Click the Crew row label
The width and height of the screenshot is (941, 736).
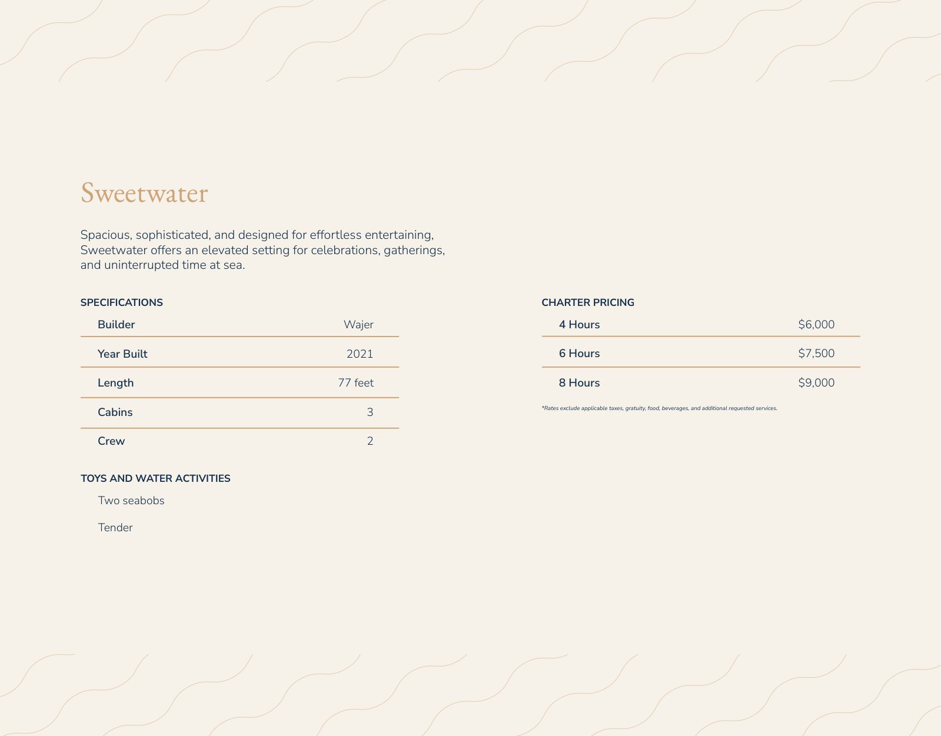[111, 441]
